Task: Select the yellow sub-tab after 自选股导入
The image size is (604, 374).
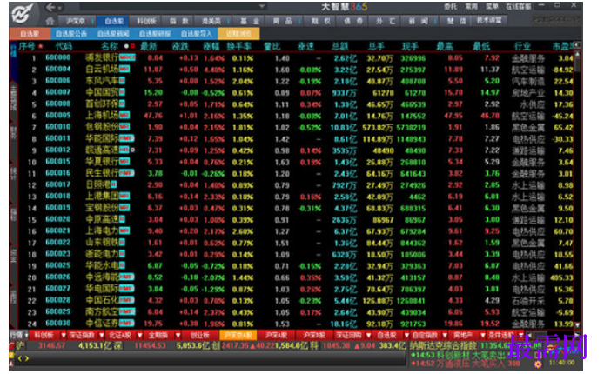Action: tap(238, 34)
